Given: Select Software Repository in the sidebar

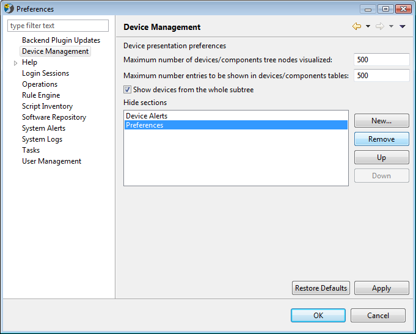Looking at the screenshot, I should pos(54,117).
